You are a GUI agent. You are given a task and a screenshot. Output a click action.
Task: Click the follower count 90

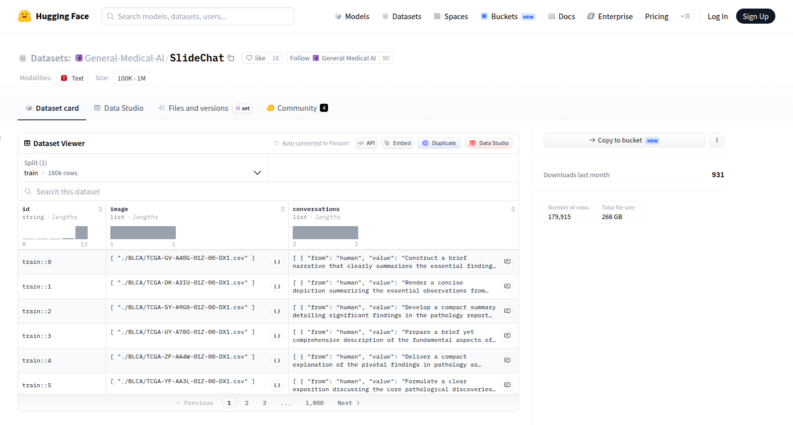click(386, 58)
